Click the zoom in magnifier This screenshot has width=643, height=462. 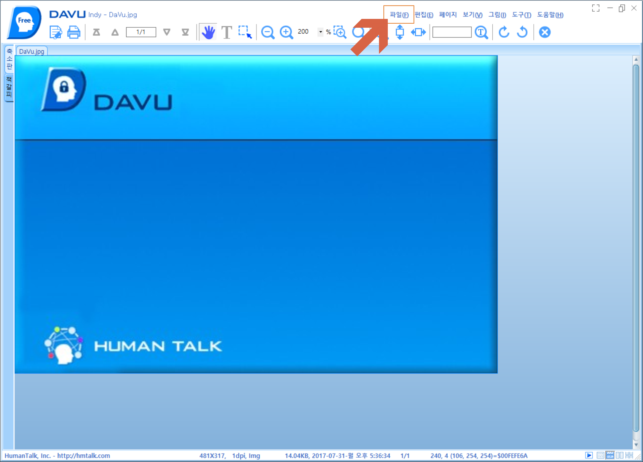(286, 32)
